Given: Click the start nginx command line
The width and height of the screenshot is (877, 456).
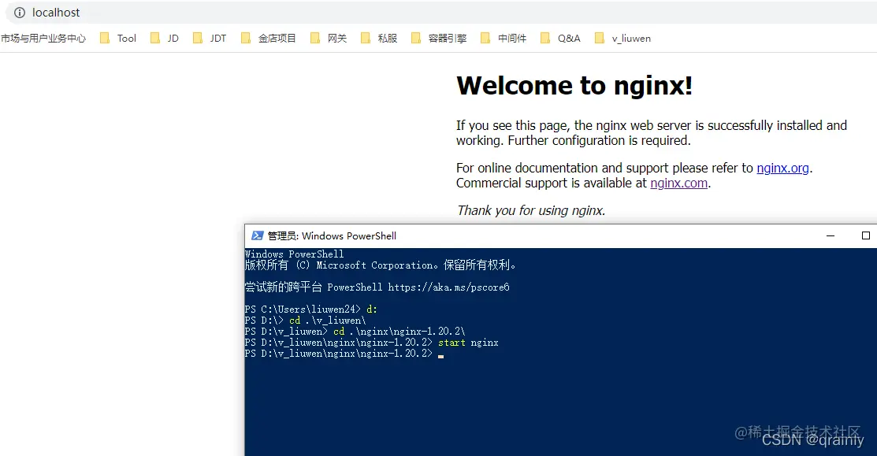Looking at the screenshot, I should (371, 343).
